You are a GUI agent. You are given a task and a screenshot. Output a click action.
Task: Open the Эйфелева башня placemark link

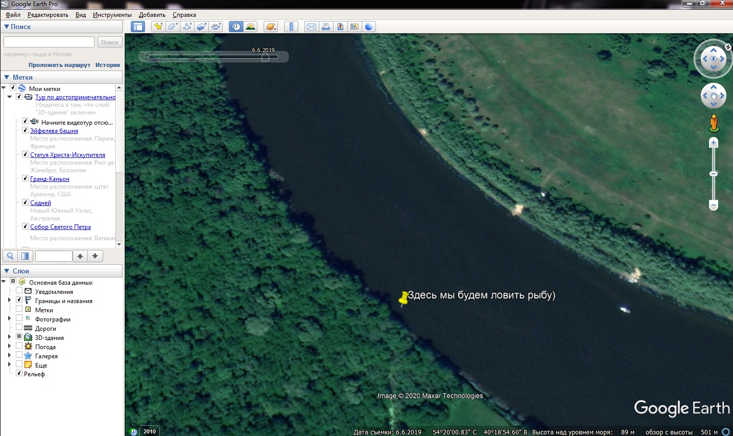pyautogui.click(x=54, y=131)
